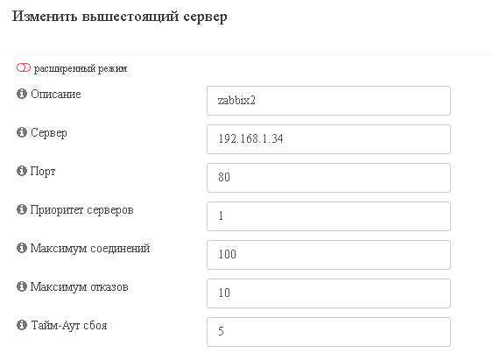Click the Максимум отказов field showing 10
The width and height of the screenshot is (493, 360).
pos(328,293)
